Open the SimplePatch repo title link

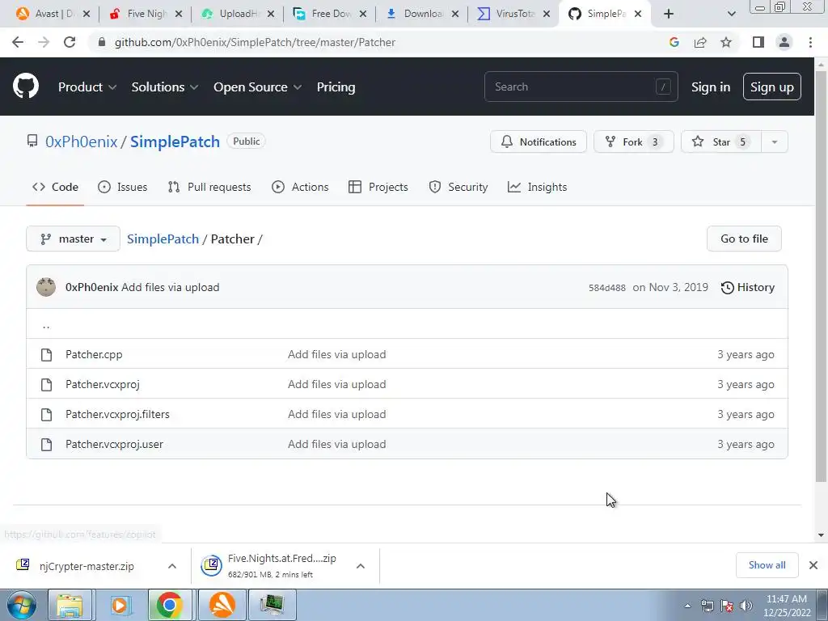click(175, 142)
